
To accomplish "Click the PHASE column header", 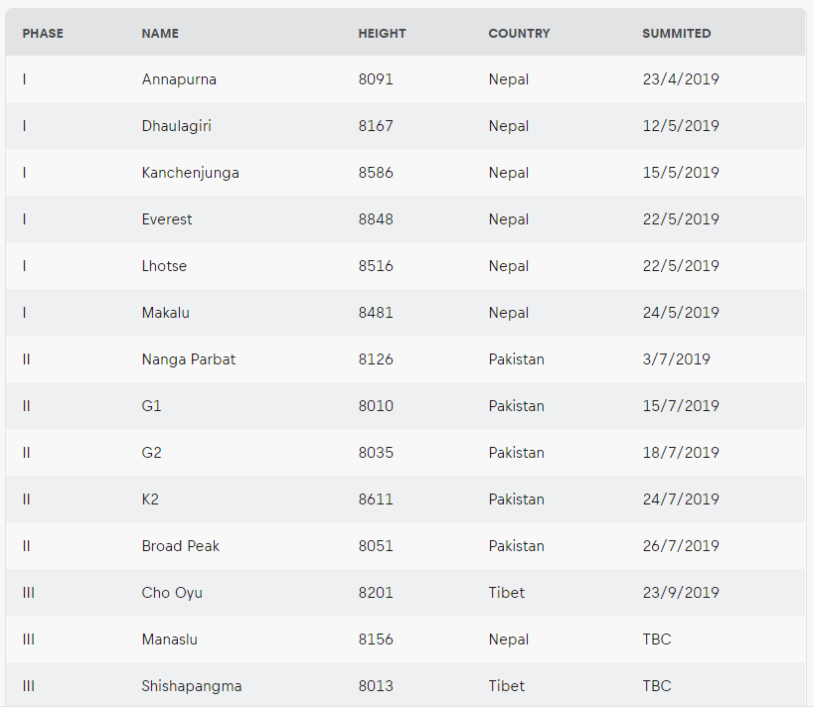I will [43, 34].
